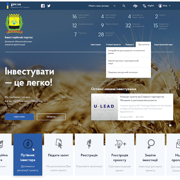Click the language translate icon
Screen dimensions: 180x180
click(x=144, y=6)
